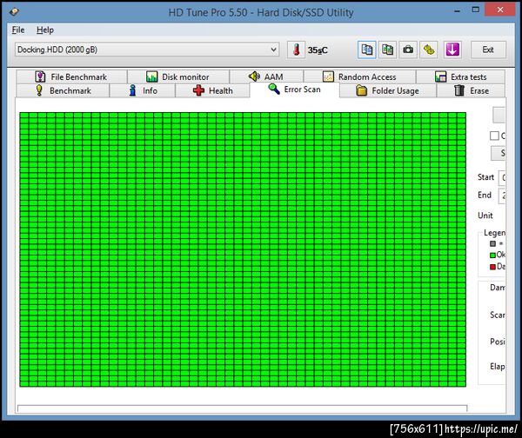
Task: Click the green Ok legend swatch
Action: (x=492, y=255)
